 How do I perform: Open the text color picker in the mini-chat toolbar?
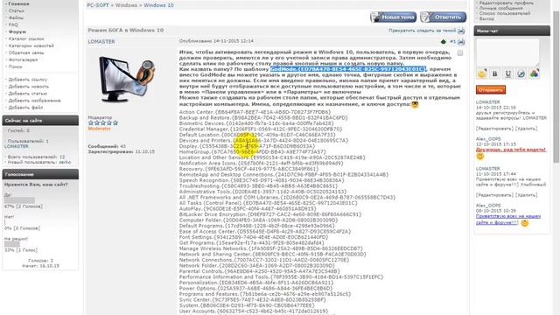[x=535, y=73]
